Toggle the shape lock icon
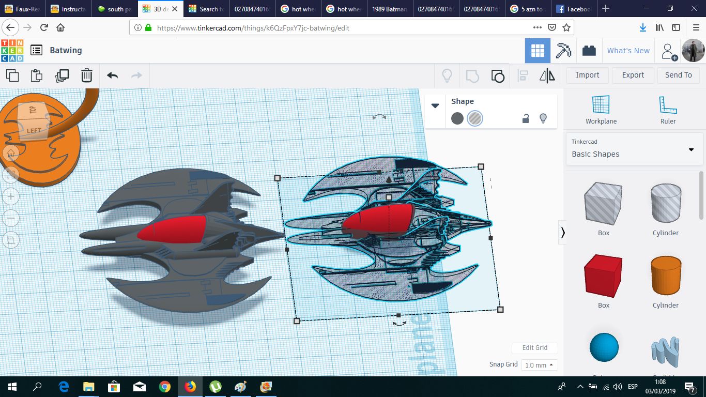The image size is (706, 397). pyautogui.click(x=525, y=118)
